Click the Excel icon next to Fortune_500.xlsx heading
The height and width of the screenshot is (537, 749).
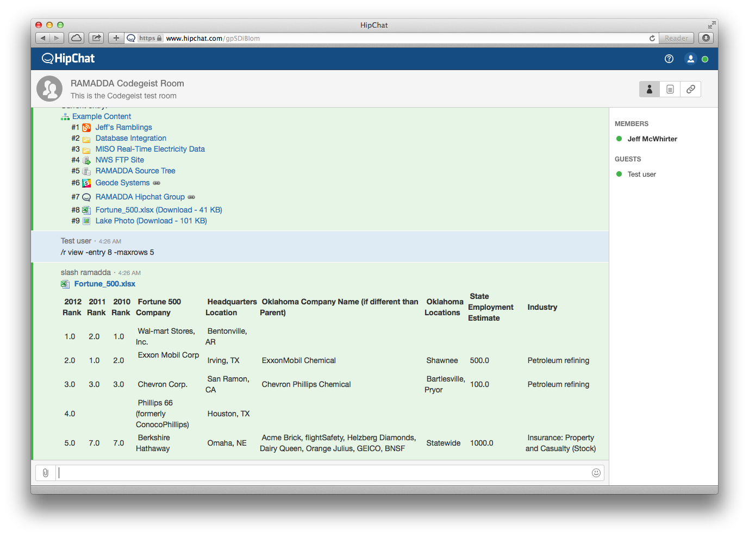tap(65, 284)
